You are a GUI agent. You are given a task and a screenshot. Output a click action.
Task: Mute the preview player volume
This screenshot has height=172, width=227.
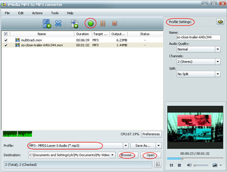tap(189, 165)
